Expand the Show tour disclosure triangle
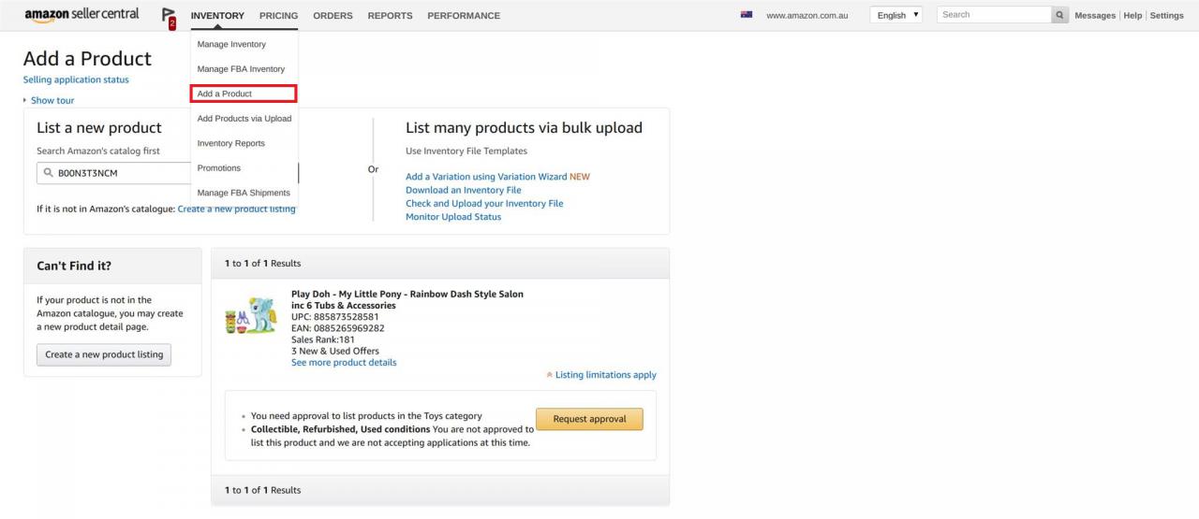The height and width of the screenshot is (519, 1199). [x=26, y=100]
